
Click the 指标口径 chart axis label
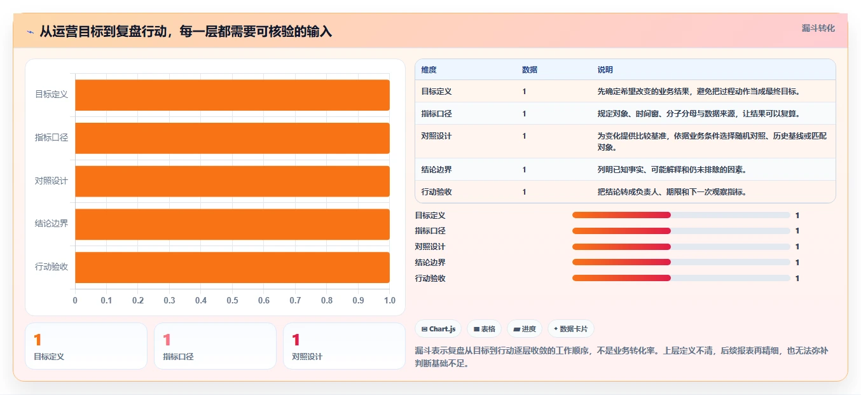point(52,138)
